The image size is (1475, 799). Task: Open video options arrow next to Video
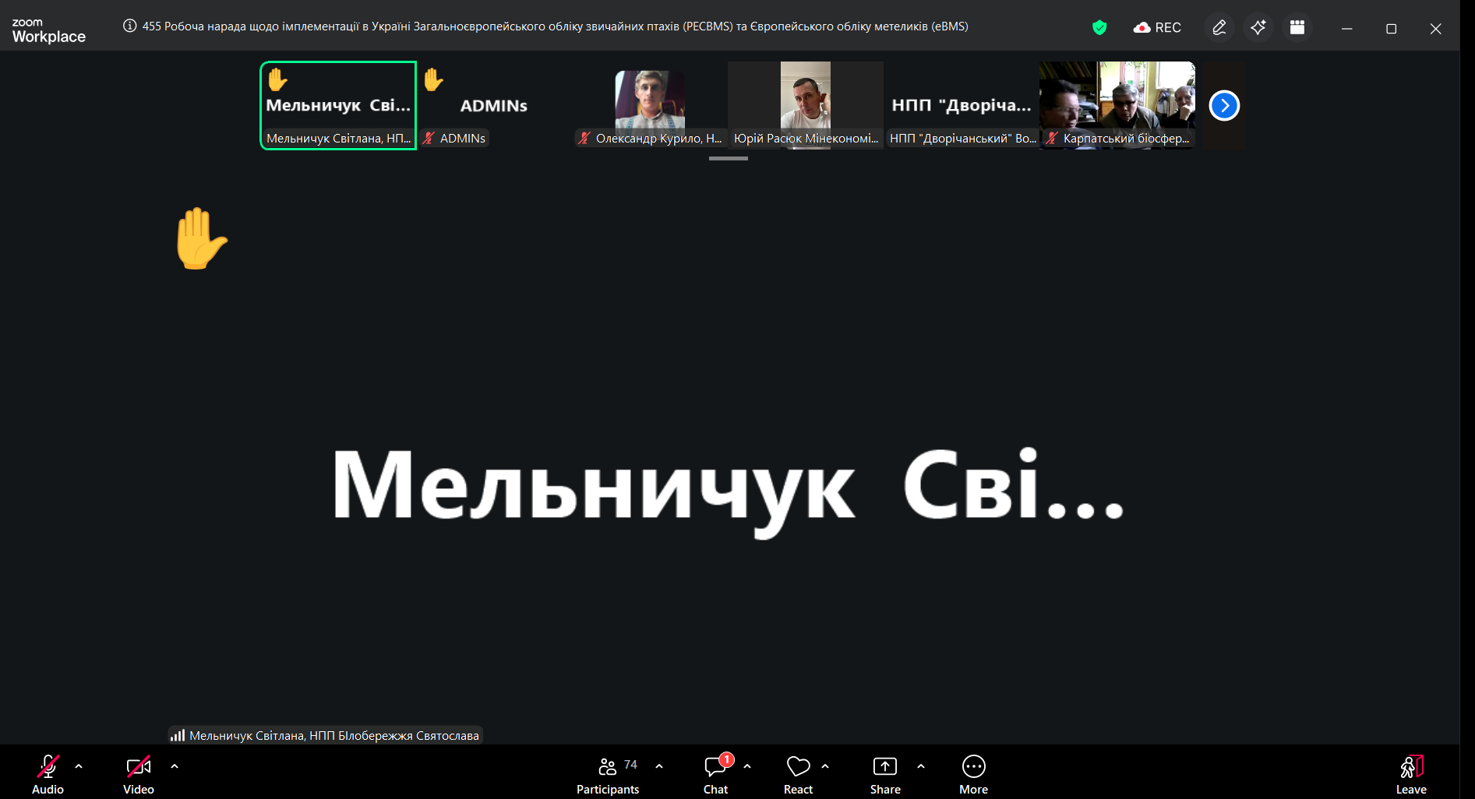pos(175,766)
